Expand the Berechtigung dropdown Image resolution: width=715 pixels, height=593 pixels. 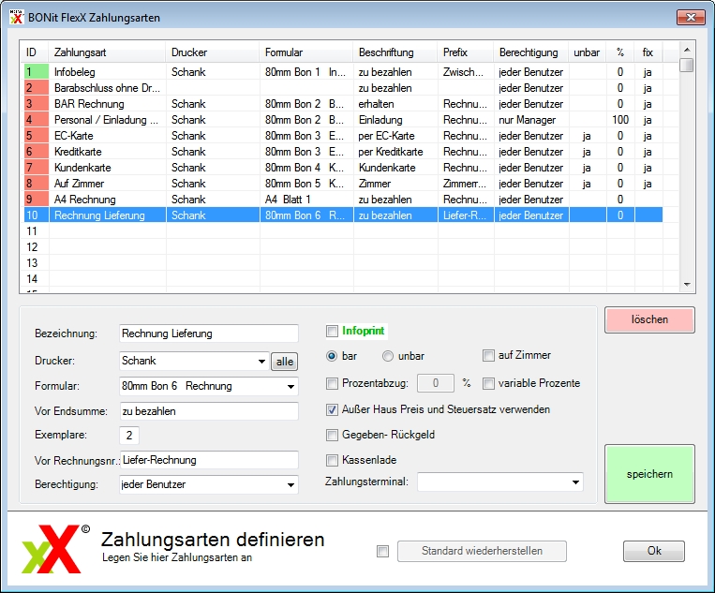[x=290, y=485]
